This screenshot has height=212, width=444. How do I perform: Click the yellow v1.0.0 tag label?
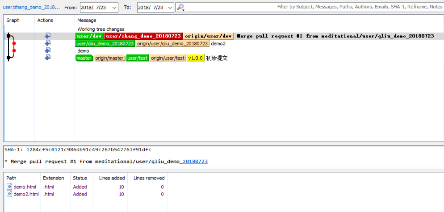195,58
